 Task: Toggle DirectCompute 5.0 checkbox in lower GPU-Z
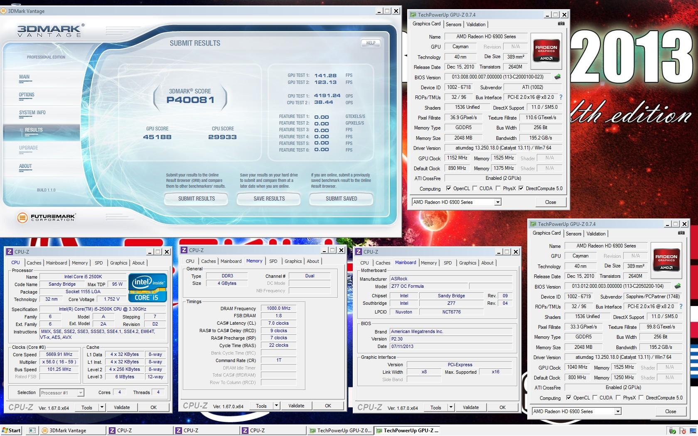click(x=641, y=398)
